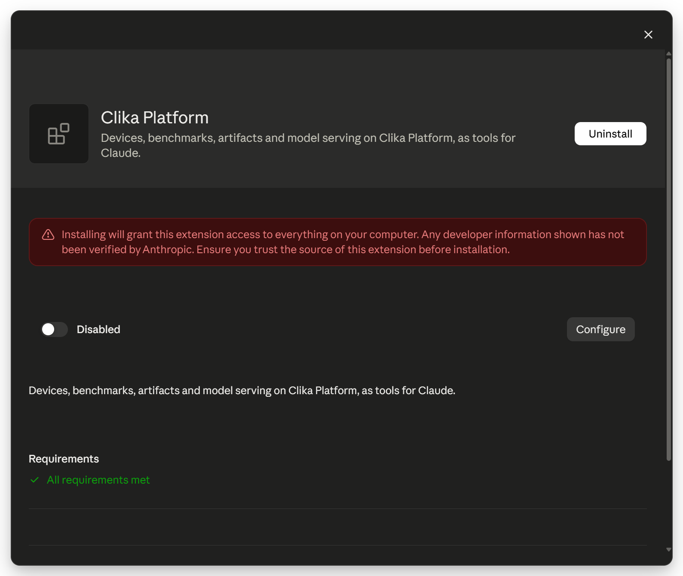The image size is (683, 576).
Task: Click the red installation warning message text
Action: click(x=343, y=242)
